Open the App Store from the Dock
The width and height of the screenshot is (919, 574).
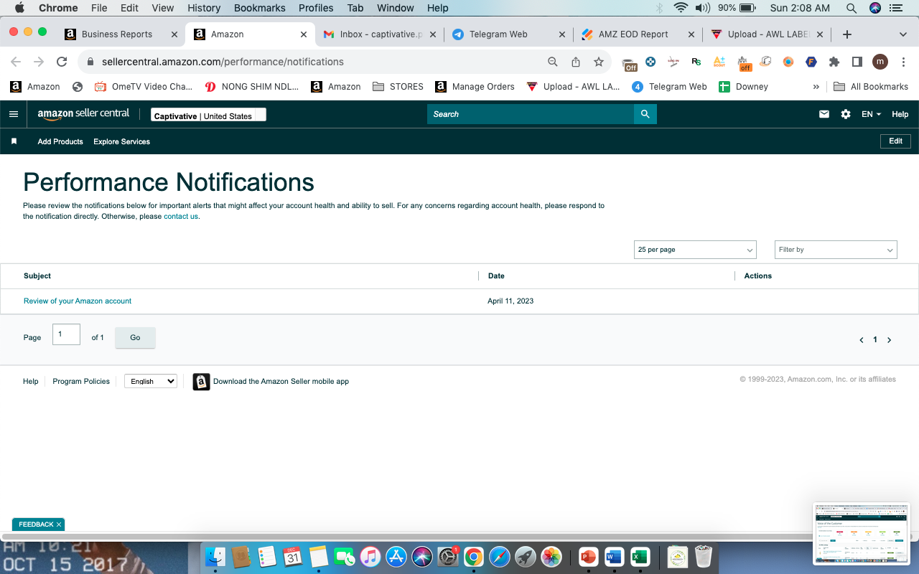396,557
